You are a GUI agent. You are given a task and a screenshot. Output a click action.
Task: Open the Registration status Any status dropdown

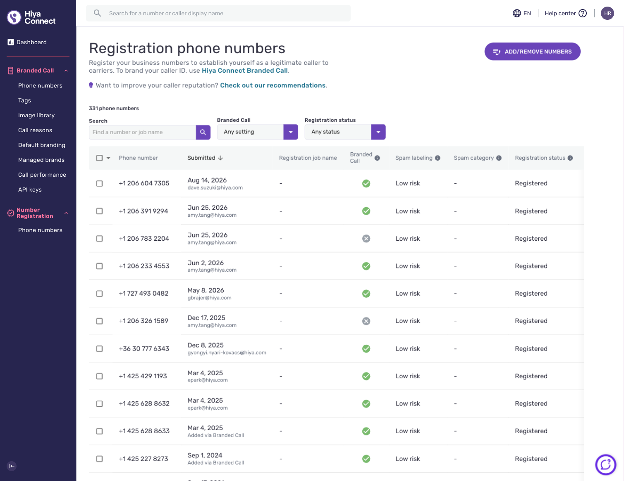(345, 132)
